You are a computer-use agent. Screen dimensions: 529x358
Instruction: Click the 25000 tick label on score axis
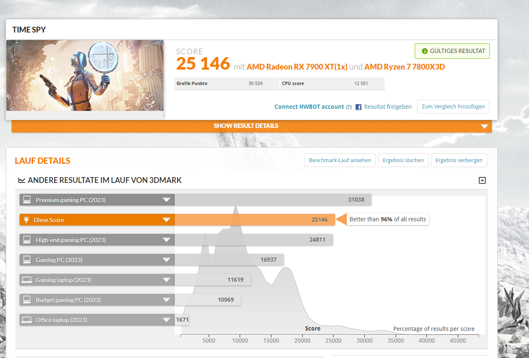[333, 340]
